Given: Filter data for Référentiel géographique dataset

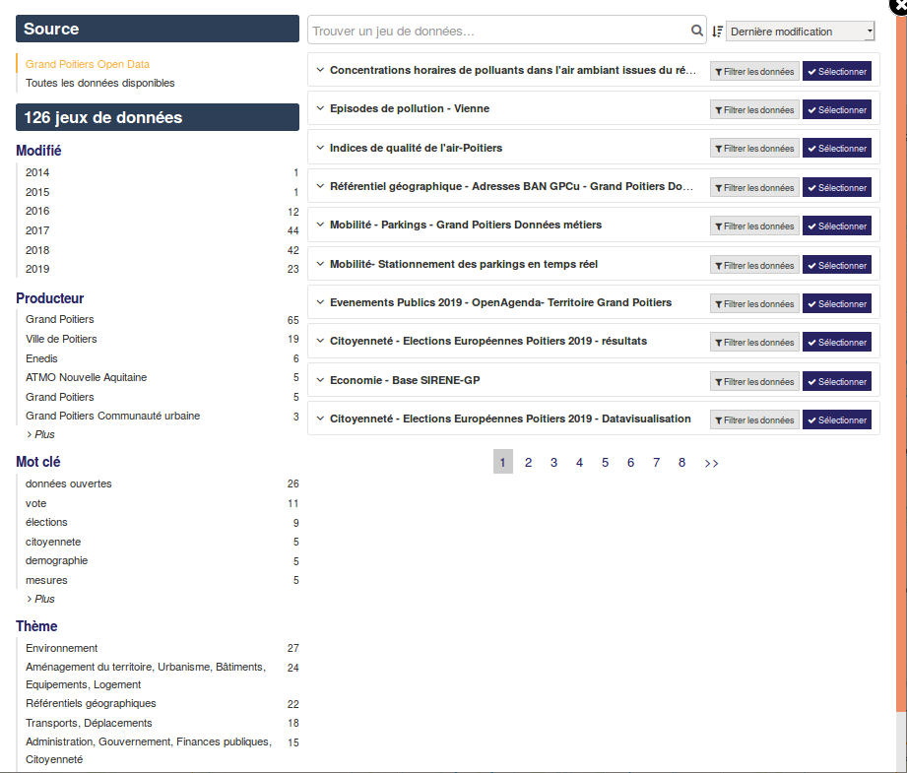Looking at the screenshot, I should pos(754,187).
